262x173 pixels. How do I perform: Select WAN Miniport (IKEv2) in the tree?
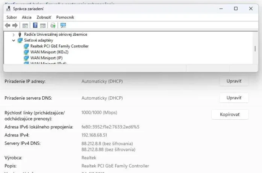[x=49, y=52]
